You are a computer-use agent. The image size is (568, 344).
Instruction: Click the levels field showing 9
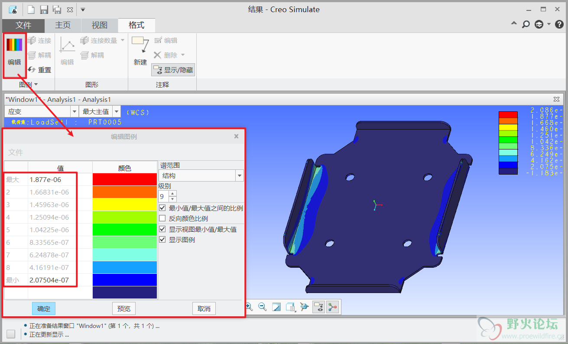[x=164, y=196]
